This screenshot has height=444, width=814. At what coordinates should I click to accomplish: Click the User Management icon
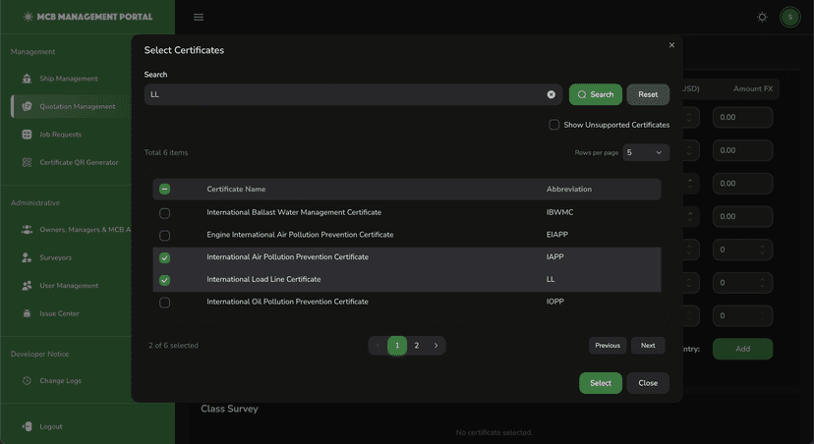click(27, 285)
